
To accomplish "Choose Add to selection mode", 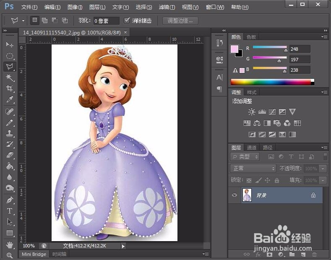I will [44, 20].
